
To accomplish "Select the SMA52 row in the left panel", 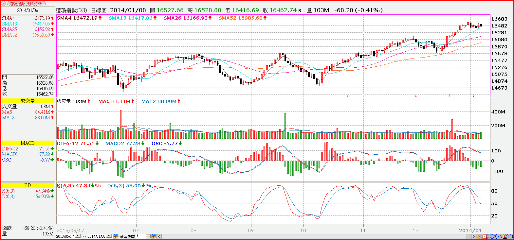I will 28,35.
